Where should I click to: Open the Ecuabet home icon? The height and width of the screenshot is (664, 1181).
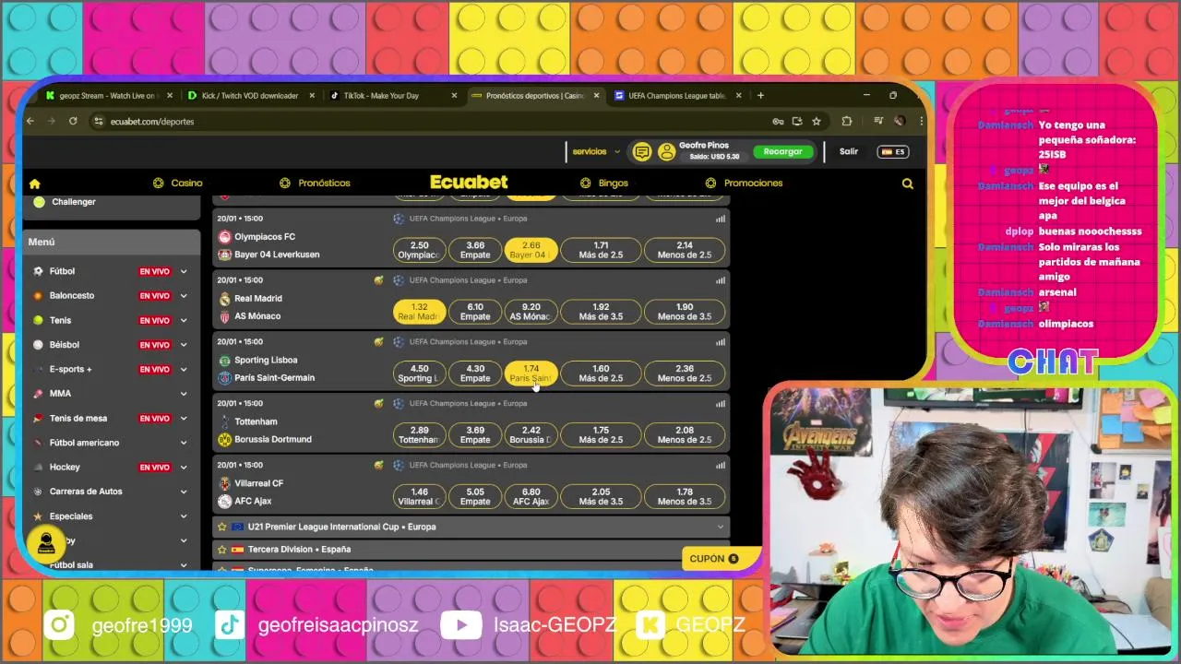click(35, 184)
